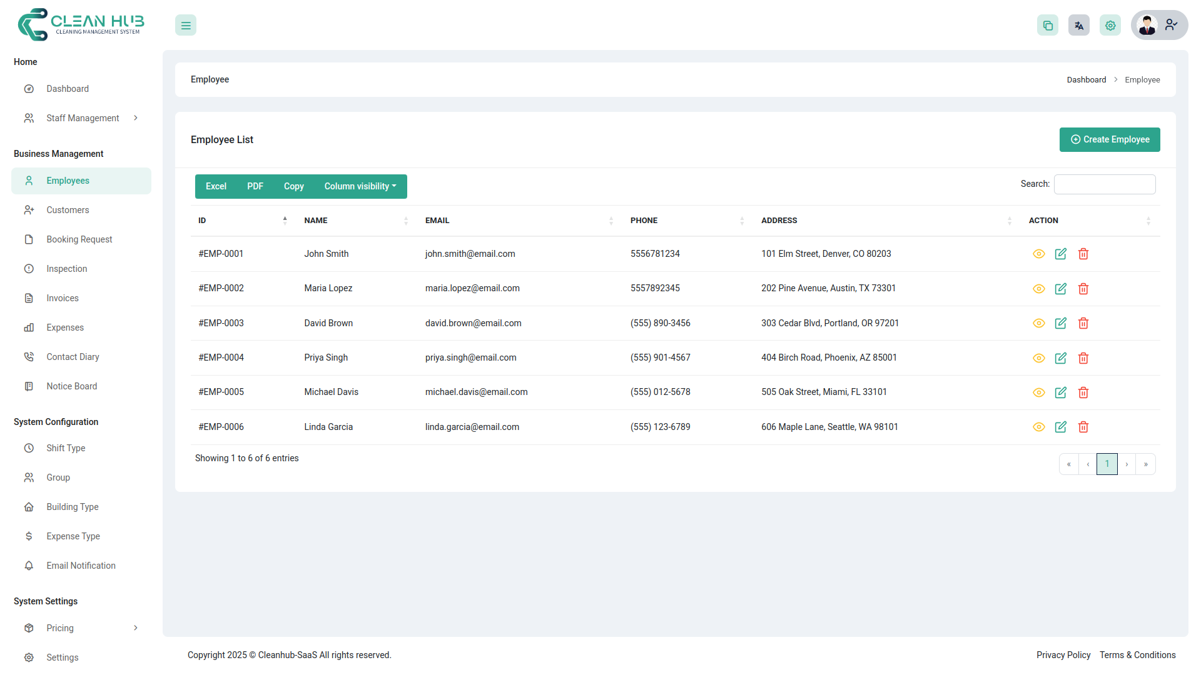Open the Expenses section via its chart icon
Screen dimensions: 1201x675
click(x=29, y=327)
